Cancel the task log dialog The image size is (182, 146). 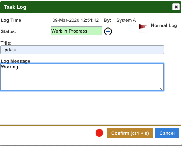[167, 133]
